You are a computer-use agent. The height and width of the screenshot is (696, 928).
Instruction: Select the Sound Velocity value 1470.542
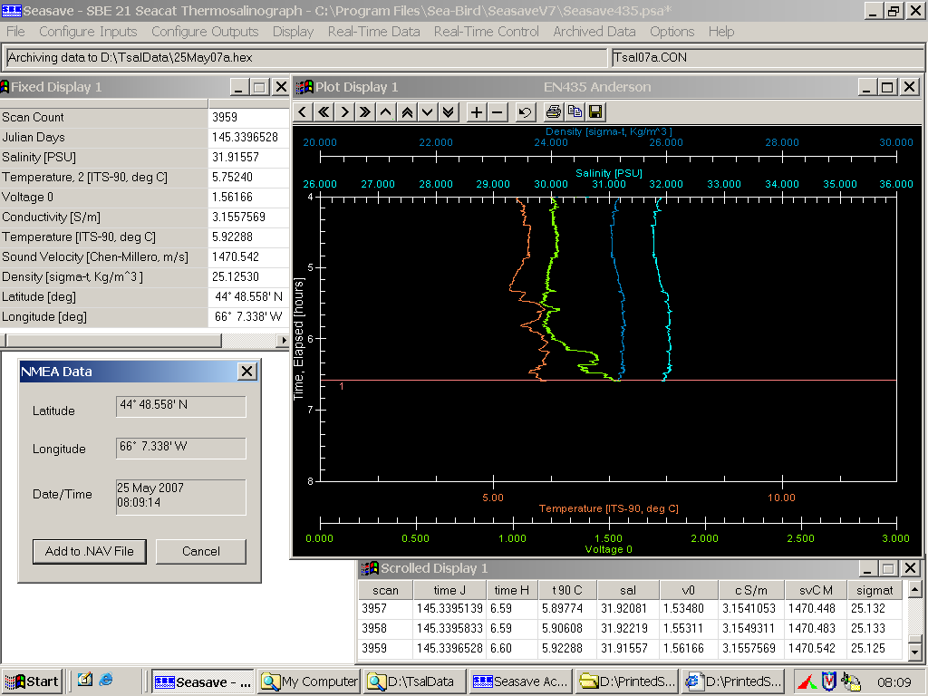click(x=236, y=256)
